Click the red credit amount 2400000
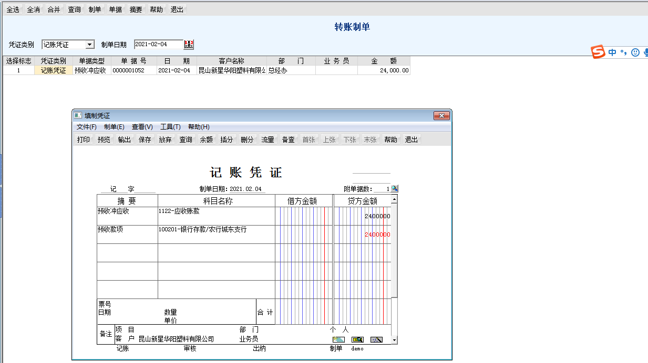The height and width of the screenshot is (363, 648). (x=377, y=234)
